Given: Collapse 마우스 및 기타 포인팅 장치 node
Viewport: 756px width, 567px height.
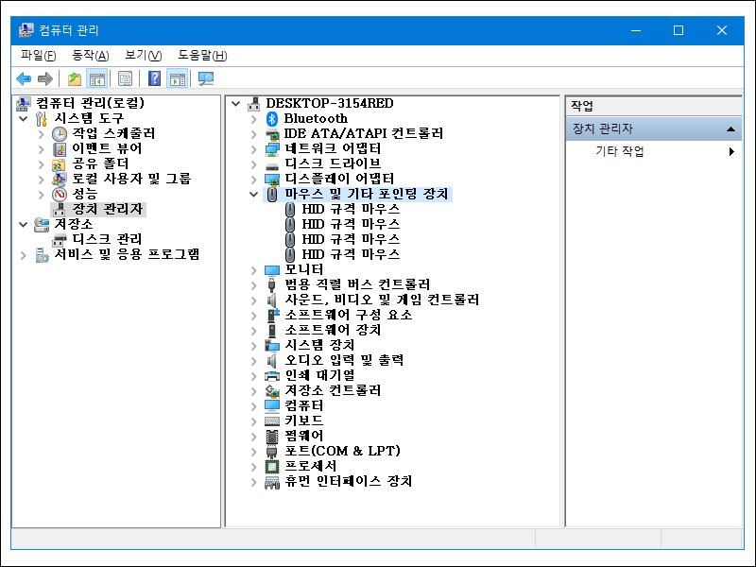Looking at the screenshot, I should point(254,195).
